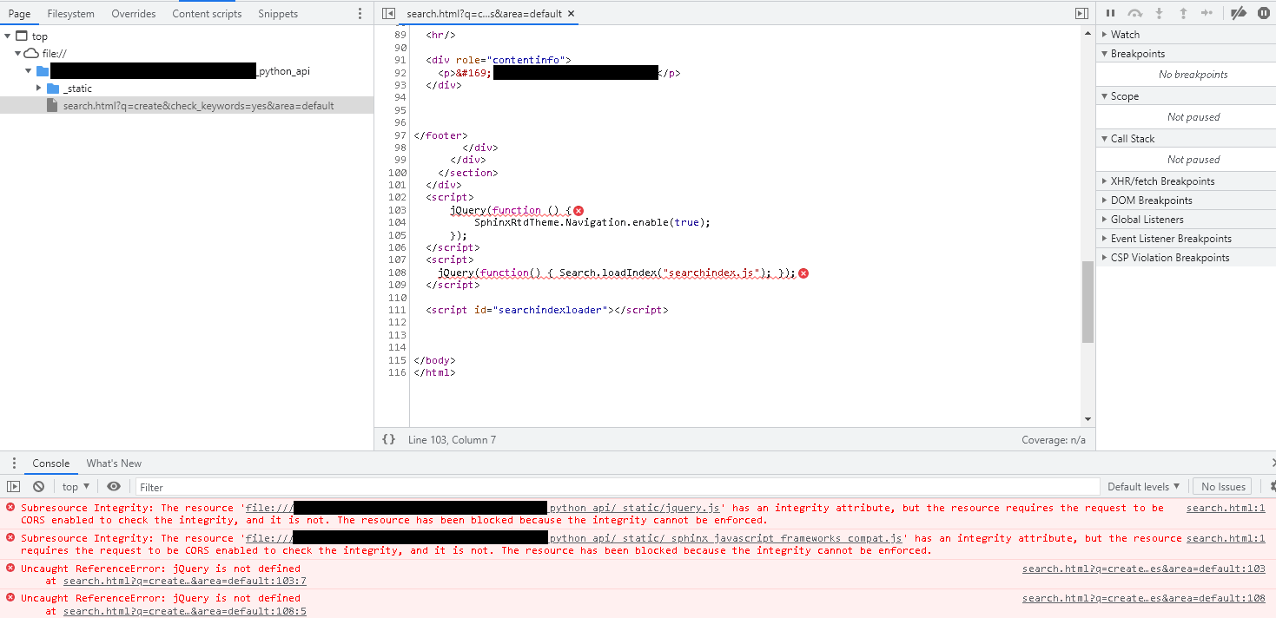This screenshot has width=1276, height=618.
Task: Click the Clear console icon
Action: click(38, 486)
